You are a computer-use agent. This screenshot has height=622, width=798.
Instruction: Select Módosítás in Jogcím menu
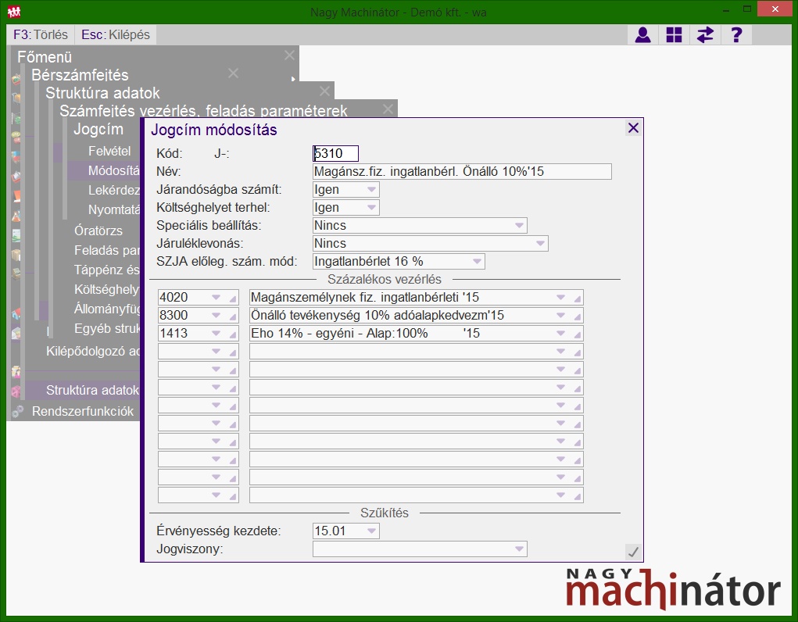(113, 170)
